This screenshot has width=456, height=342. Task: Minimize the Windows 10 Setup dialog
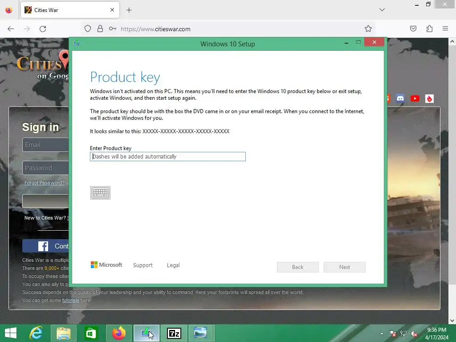pos(346,43)
